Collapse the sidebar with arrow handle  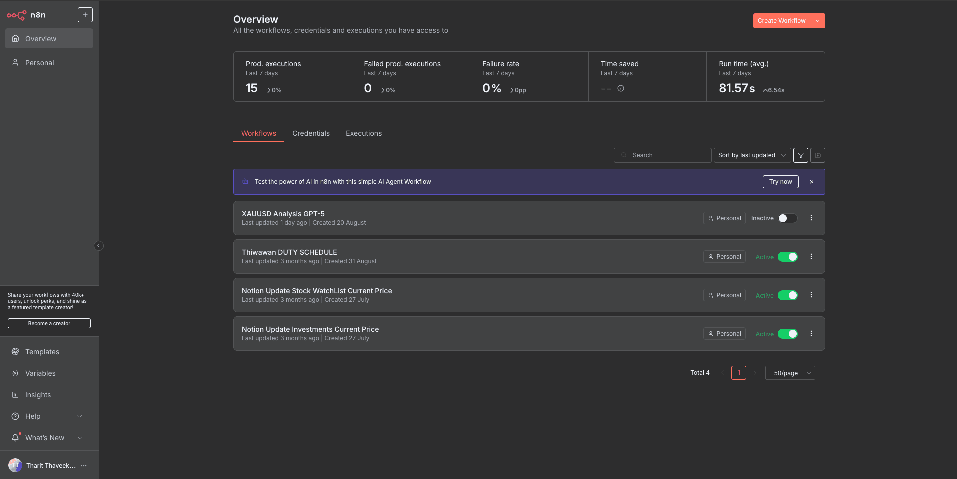[x=99, y=246]
